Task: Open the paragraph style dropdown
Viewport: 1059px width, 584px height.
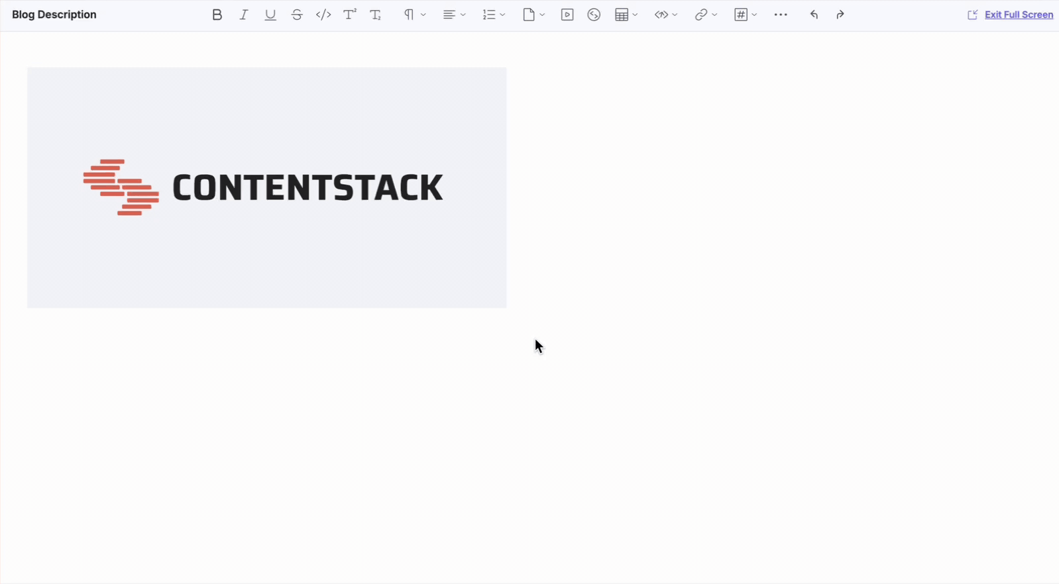Action: [x=415, y=15]
